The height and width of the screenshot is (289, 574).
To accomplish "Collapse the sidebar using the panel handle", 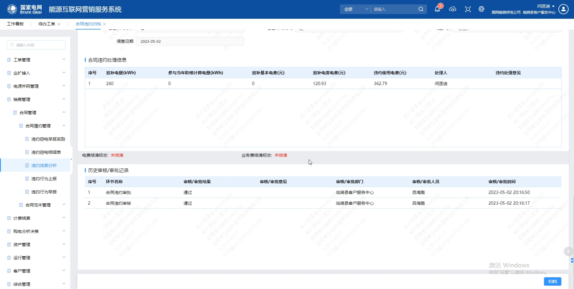I will 71,159.
